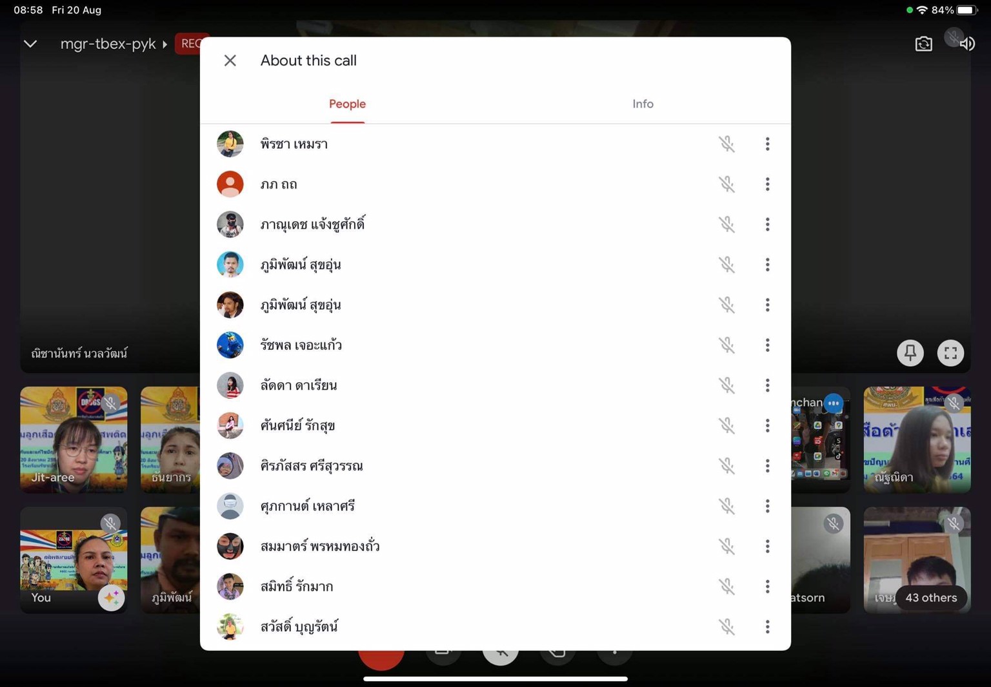This screenshot has height=687, width=991.
Task: Open more options for ภาณุเดช แจ้งชูศักดิ์
Action: coord(767,224)
